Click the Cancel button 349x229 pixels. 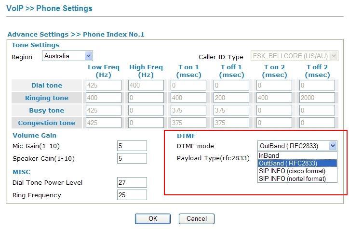coord(197,219)
